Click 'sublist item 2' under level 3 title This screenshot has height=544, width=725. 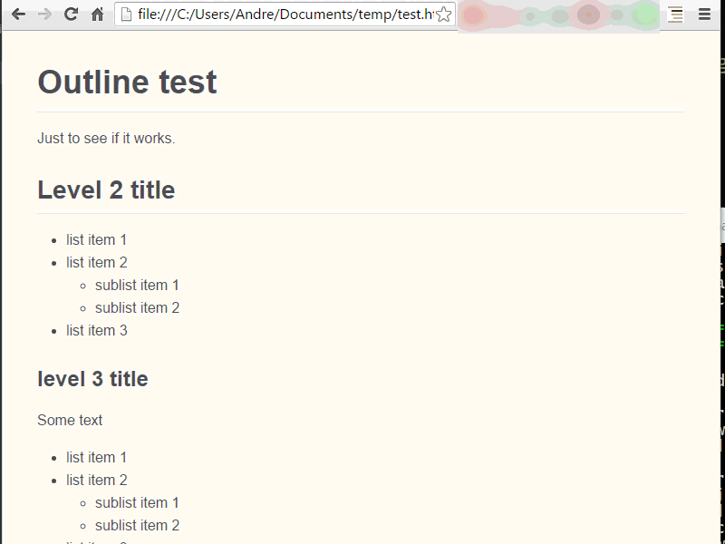coord(138,525)
